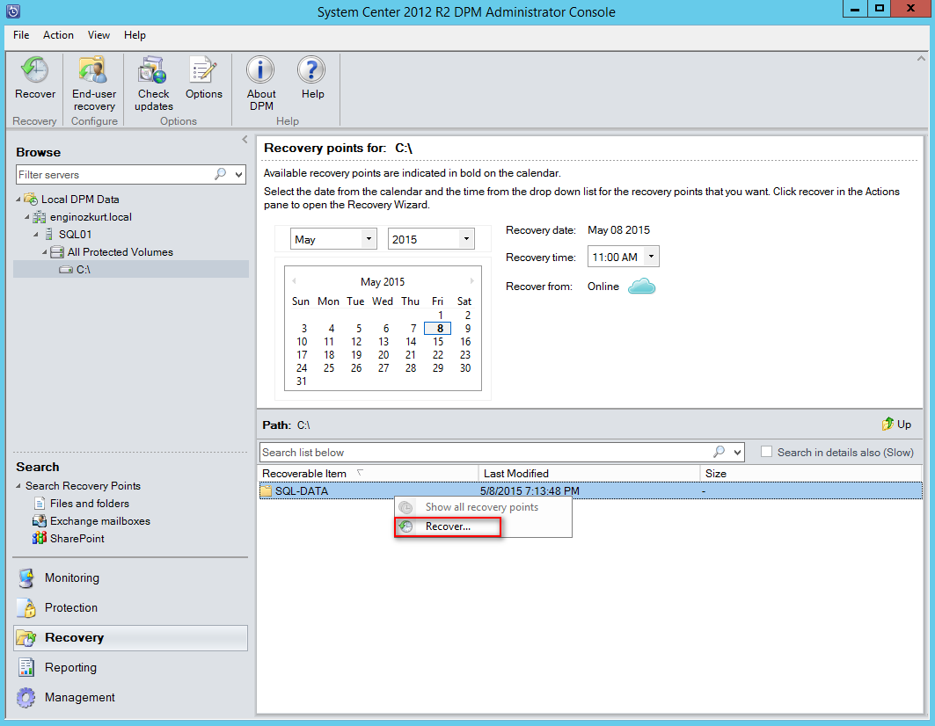Collapse the left navigation pane
This screenshot has height=726, width=935.
click(x=245, y=140)
